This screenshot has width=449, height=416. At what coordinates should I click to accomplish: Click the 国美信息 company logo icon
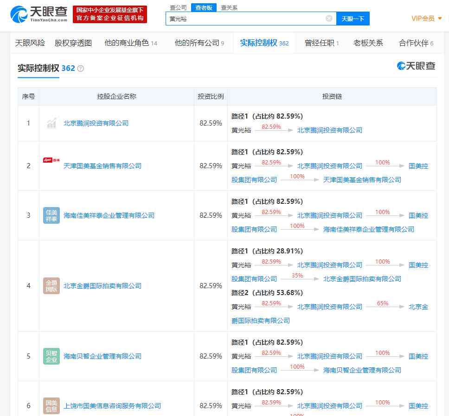coord(51,406)
